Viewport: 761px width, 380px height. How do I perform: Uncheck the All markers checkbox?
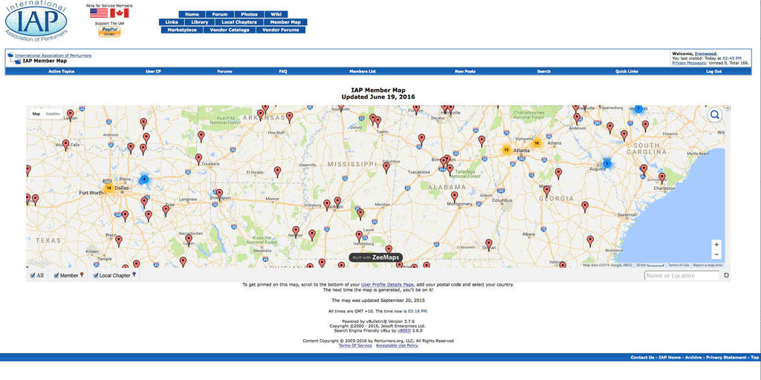(x=33, y=275)
